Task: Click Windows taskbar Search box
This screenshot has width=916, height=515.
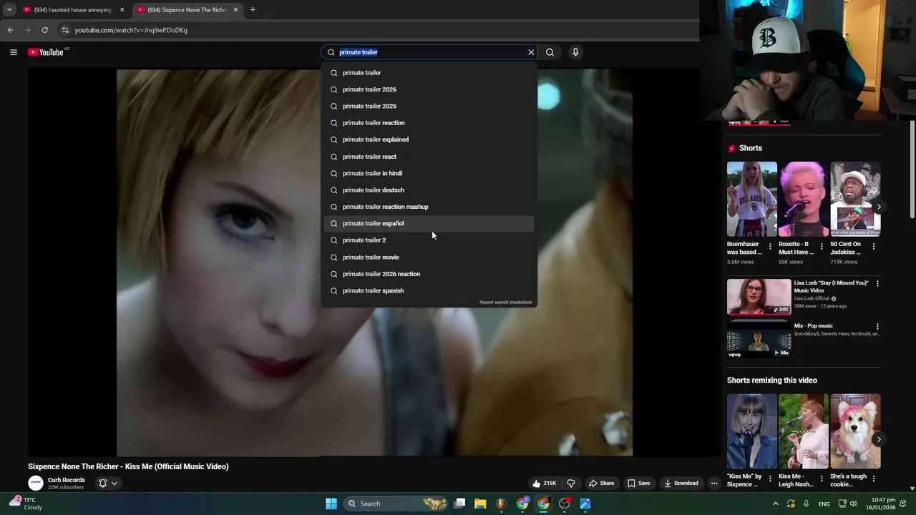Action: click(395, 504)
